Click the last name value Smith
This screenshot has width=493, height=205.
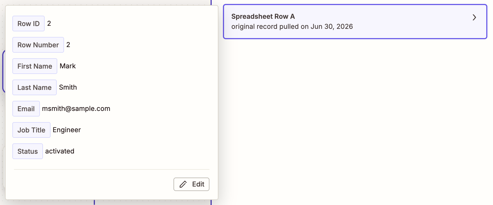tap(68, 87)
